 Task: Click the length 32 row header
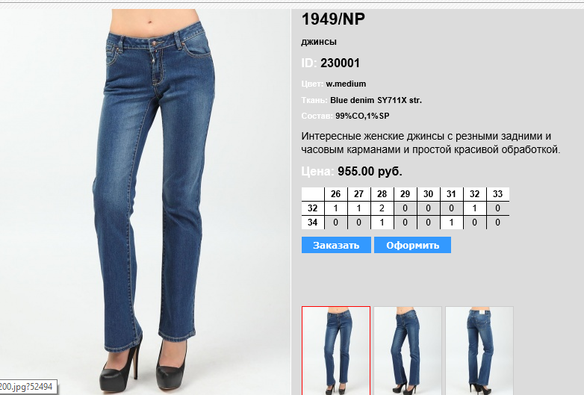[x=312, y=208]
